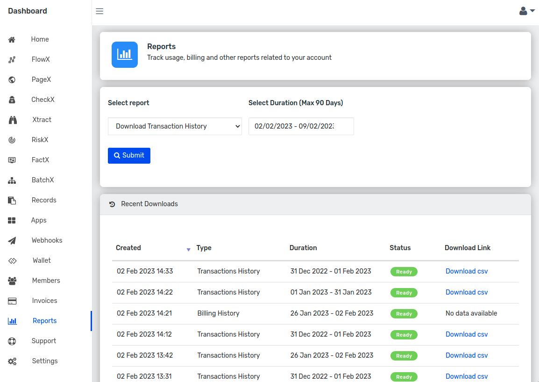Download csv for 02 Feb 2023 13:31 report

point(467,376)
